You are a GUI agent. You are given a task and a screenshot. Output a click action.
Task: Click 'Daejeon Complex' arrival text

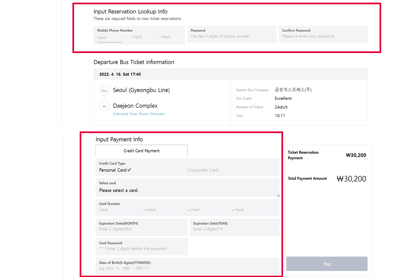[x=135, y=106]
